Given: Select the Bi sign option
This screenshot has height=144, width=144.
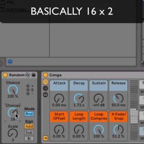Looking at the screenshot, I should 29,139.
